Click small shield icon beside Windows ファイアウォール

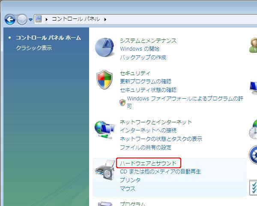point(123,103)
